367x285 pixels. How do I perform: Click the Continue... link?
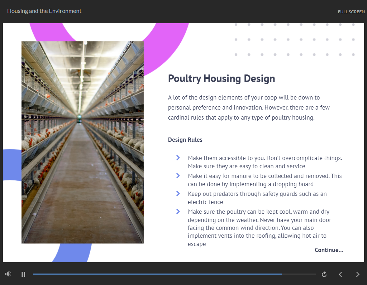(329, 250)
